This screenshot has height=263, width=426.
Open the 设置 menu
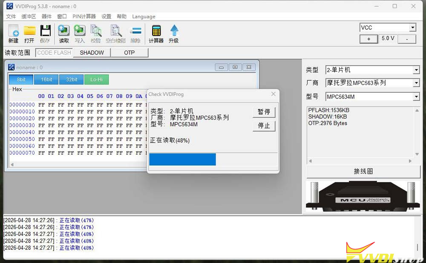[x=106, y=17]
